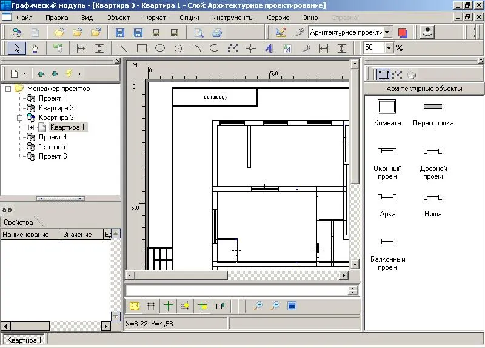This screenshot has width=485, height=348.
Task: Select Проект 4 in project tree
Action: (53, 137)
